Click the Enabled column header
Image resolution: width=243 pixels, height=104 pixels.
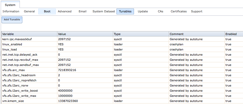pos(233,34)
